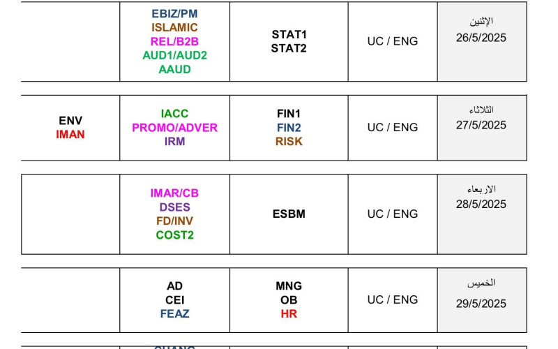Click UC / ENG in the 27/5/2025 row
Image resolution: width=558 pixels, height=349 pixels.
coord(393,128)
